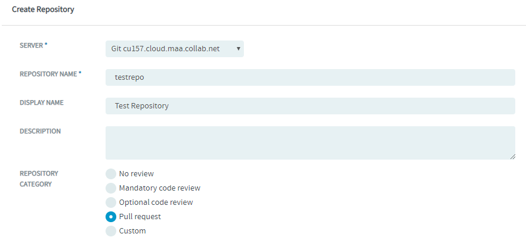Click the Create Repository heading
526x240 pixels.
tap(43, 10)
